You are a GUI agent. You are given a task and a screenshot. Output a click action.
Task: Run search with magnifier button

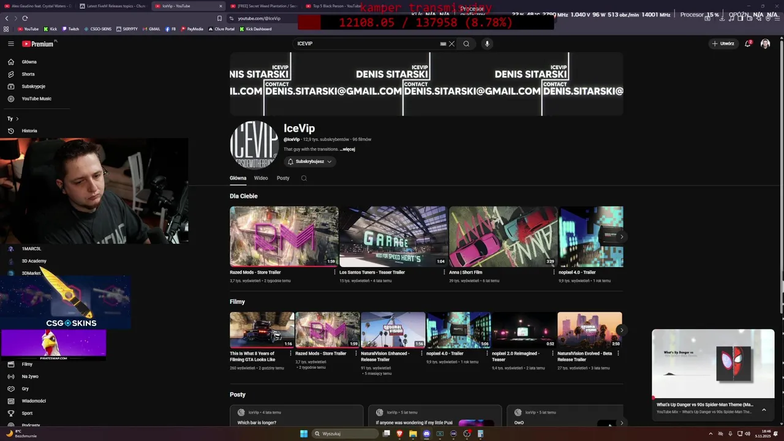466,43
